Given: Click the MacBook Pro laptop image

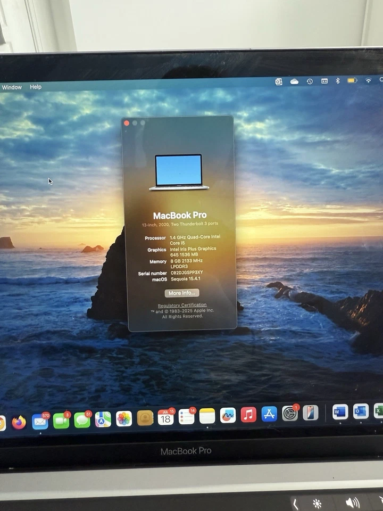Looking at the screenshot, I should [x=179, y=172].
